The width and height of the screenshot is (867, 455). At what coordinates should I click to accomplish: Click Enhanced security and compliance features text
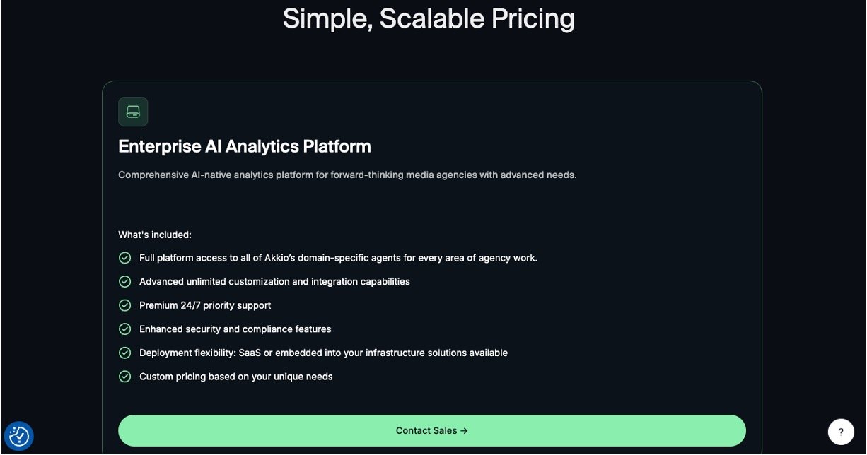(235, 329)
